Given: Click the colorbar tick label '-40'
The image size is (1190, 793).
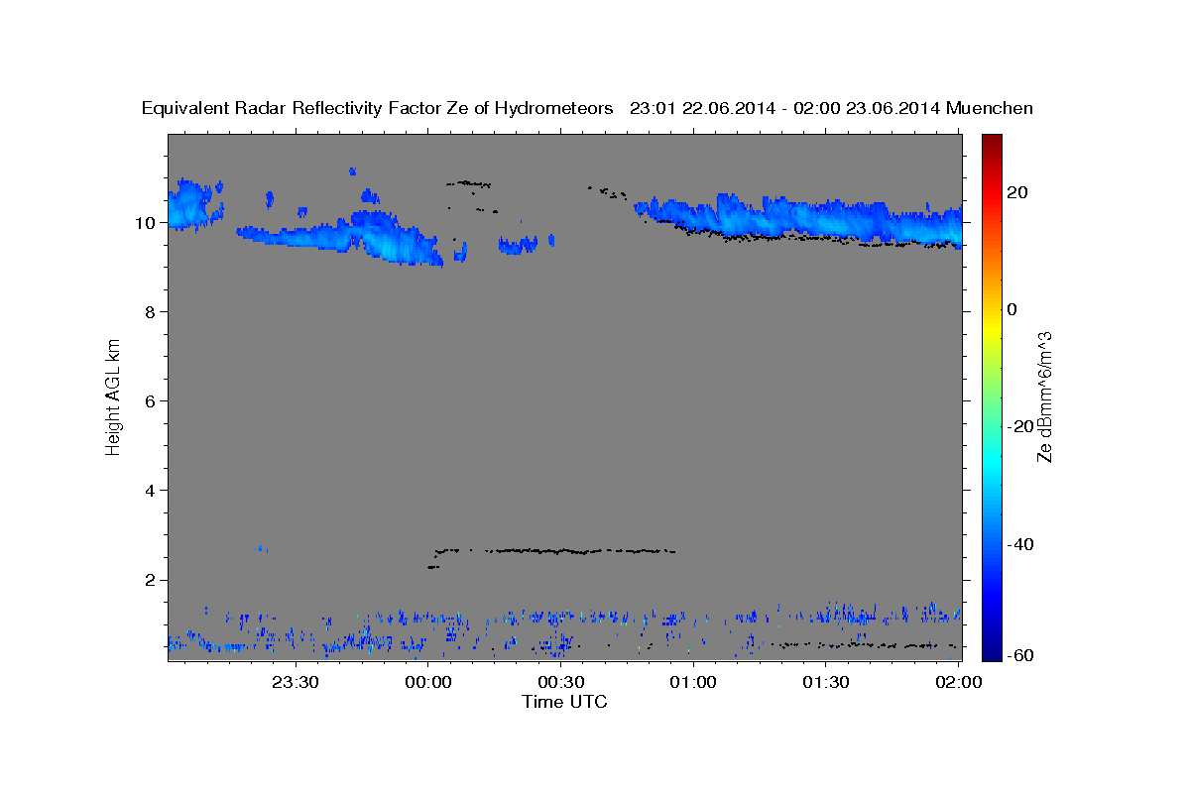Looking at the screenshot, I should [1020, 544].
